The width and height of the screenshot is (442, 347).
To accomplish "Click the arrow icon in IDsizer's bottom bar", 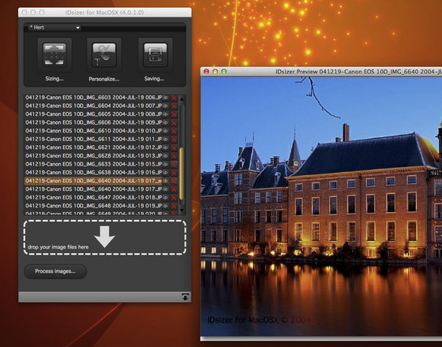I will coord(185,297).
